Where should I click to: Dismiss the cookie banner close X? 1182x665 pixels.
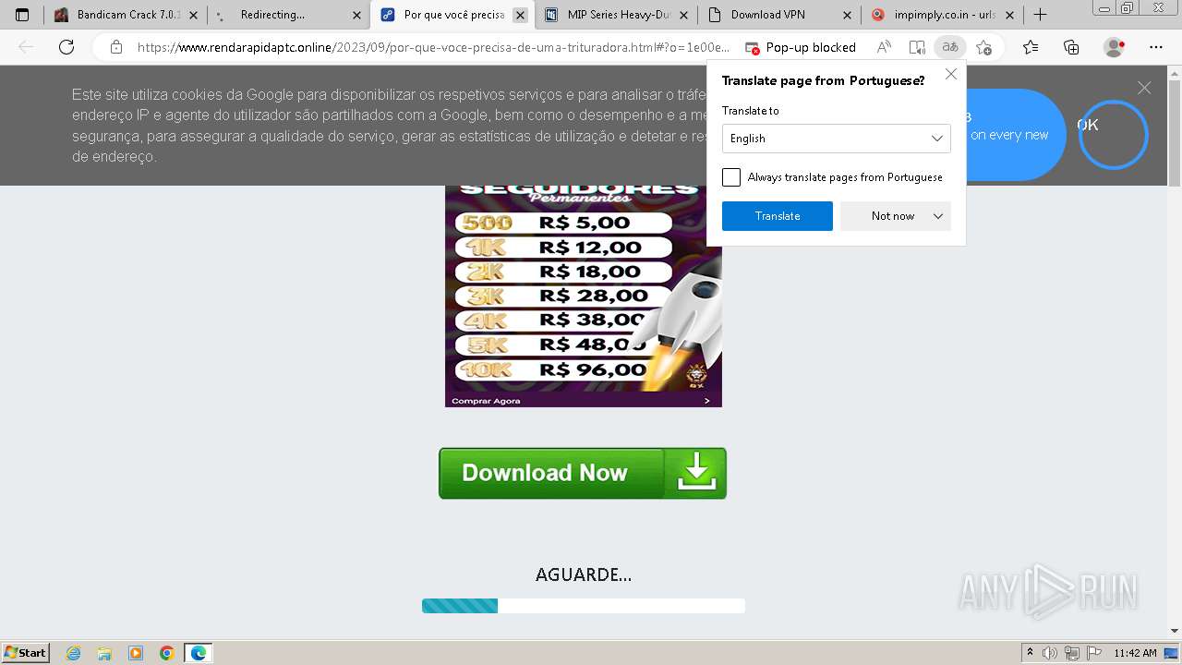1144,88
